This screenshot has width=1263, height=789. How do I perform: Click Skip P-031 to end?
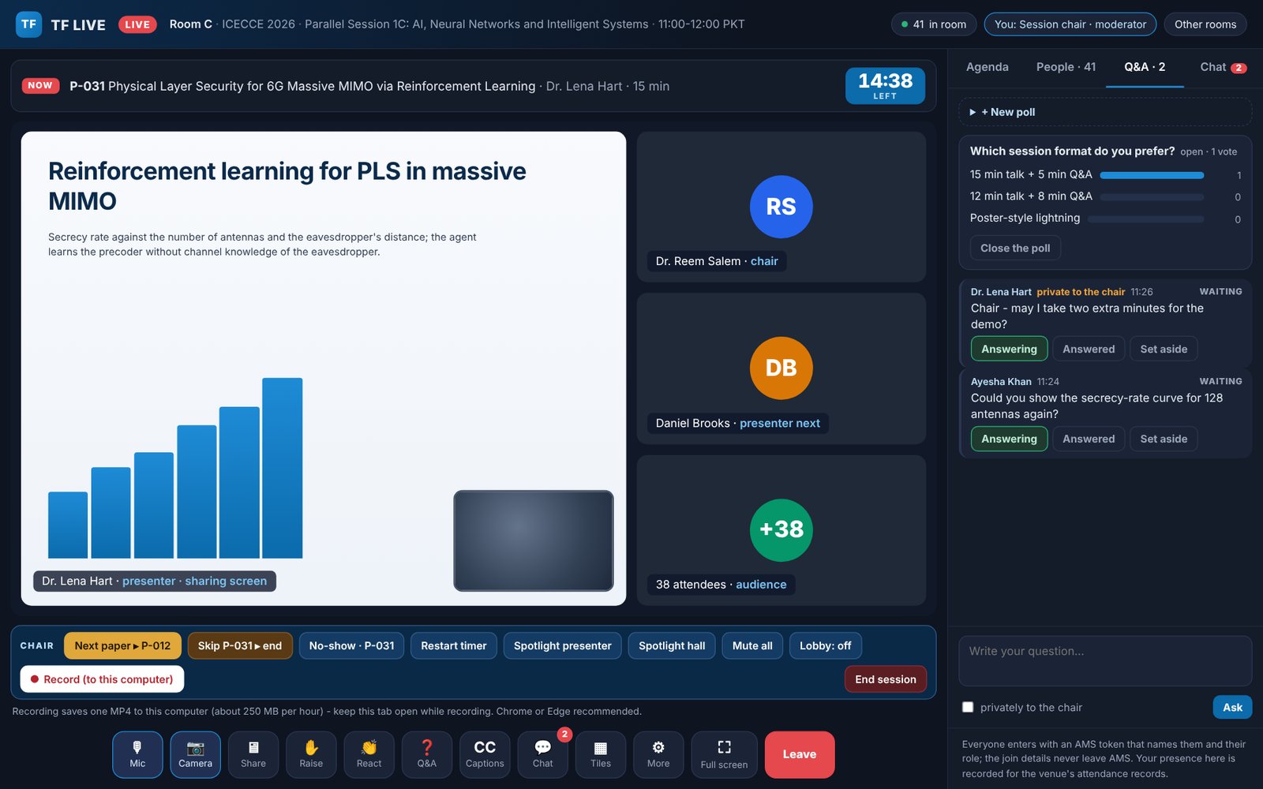[240, 645]
